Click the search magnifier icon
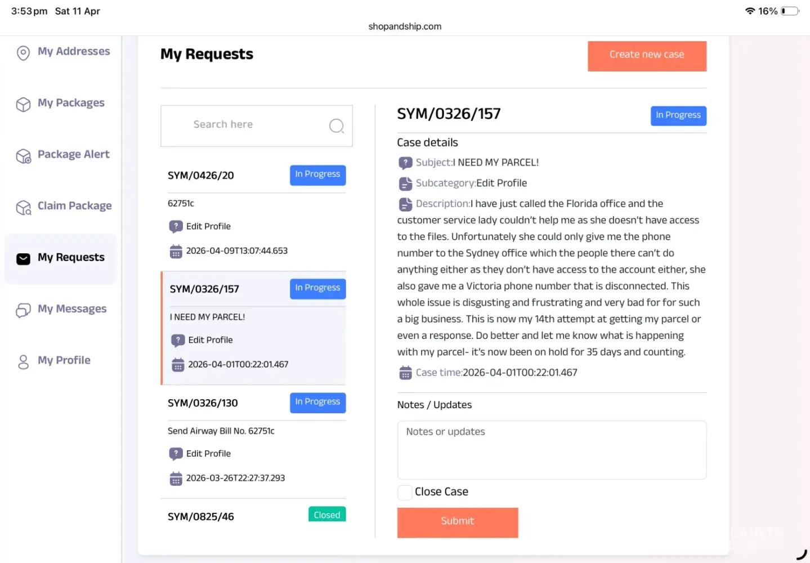The height and width of the screenshot is (563, 810). click(336, 126)
